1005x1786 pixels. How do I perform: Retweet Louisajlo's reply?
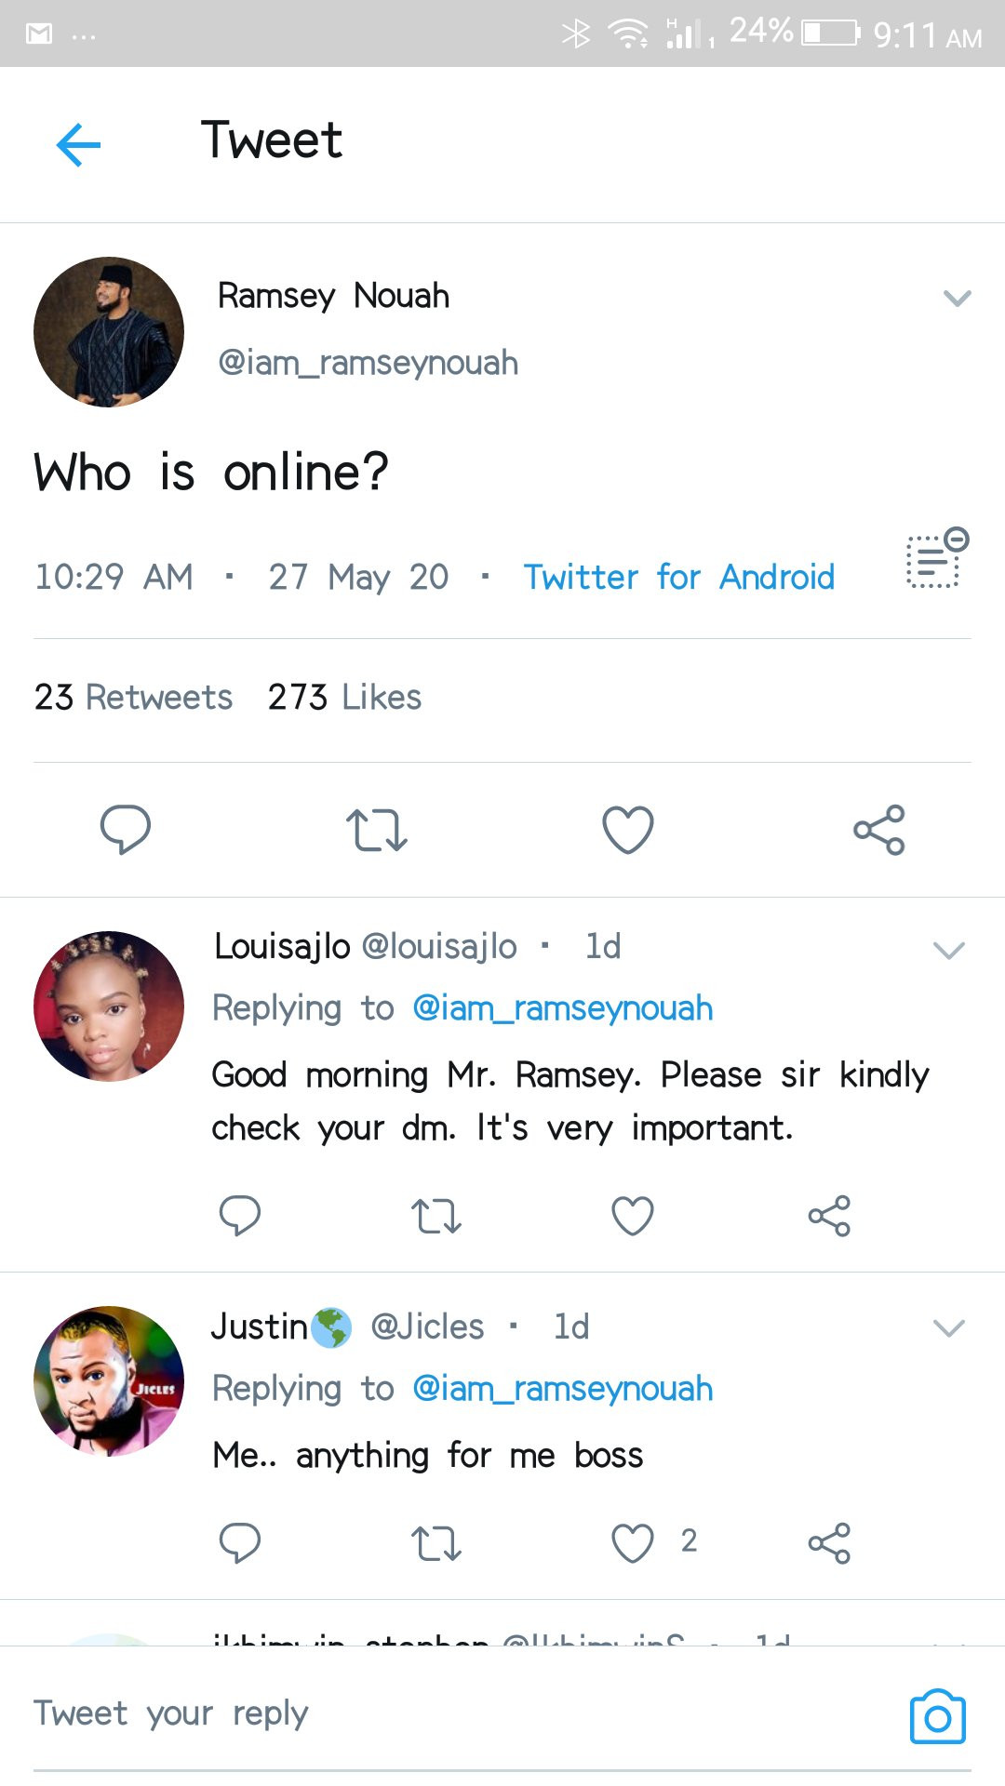[435, 1216]
